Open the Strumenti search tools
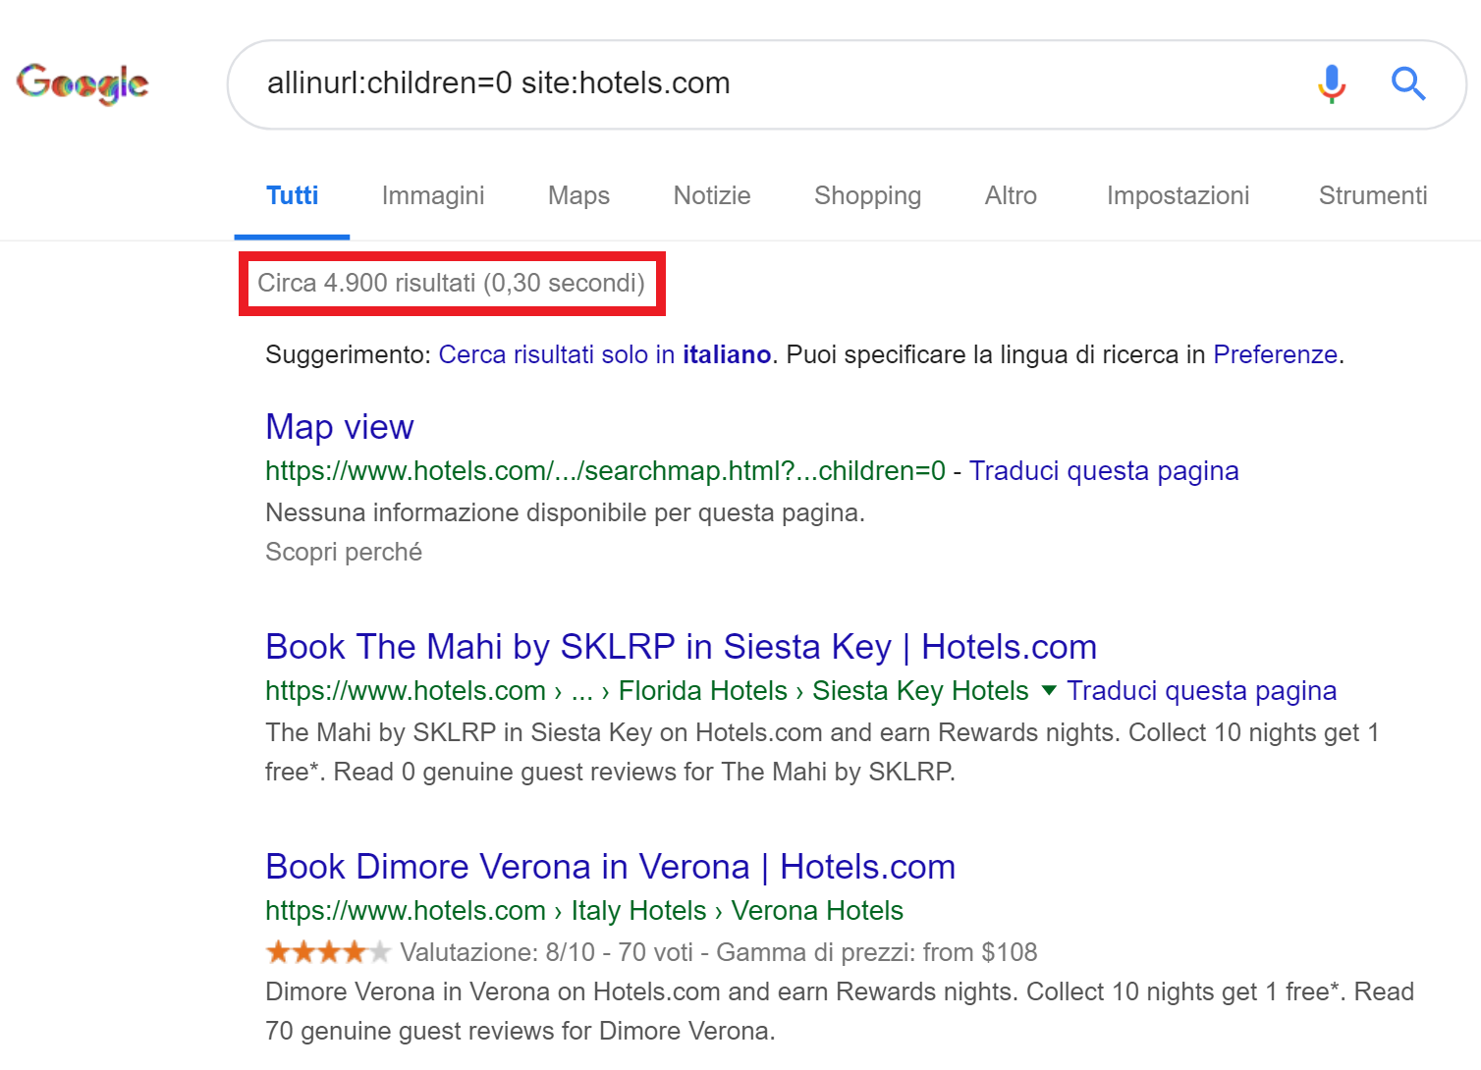 click(x=1372, y=196)
